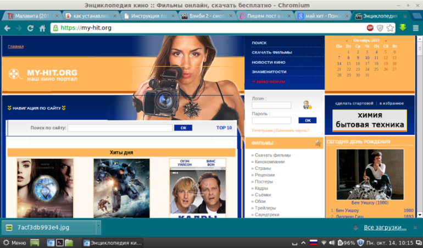This screenshot has width=423, height=248.
Task: Open dropdown arrow beside 7acf3db993e4.jpg download
Action: click(x=98, y=227)
